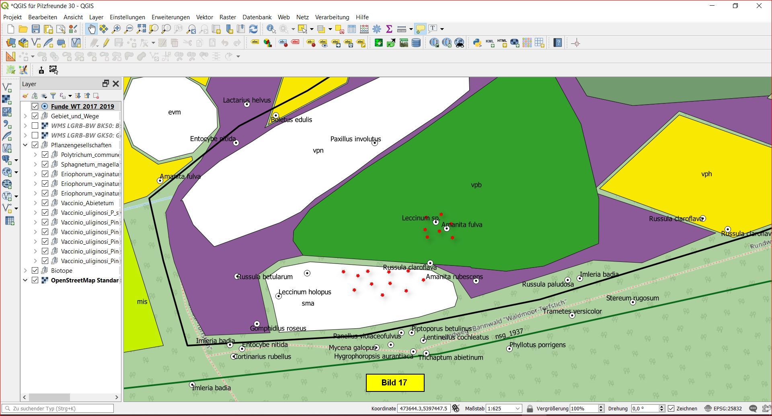Open the Python console
The image size is (772, 416).
(477, 43)
